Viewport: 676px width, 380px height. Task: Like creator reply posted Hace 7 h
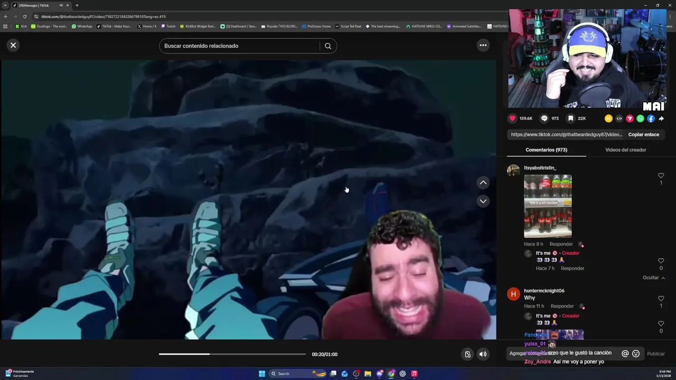click(x=661, y=261)
